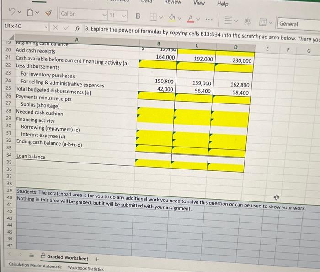Screen dimensions: 320x272
Task: Select column E header
Action: click(x=267, y=49)
